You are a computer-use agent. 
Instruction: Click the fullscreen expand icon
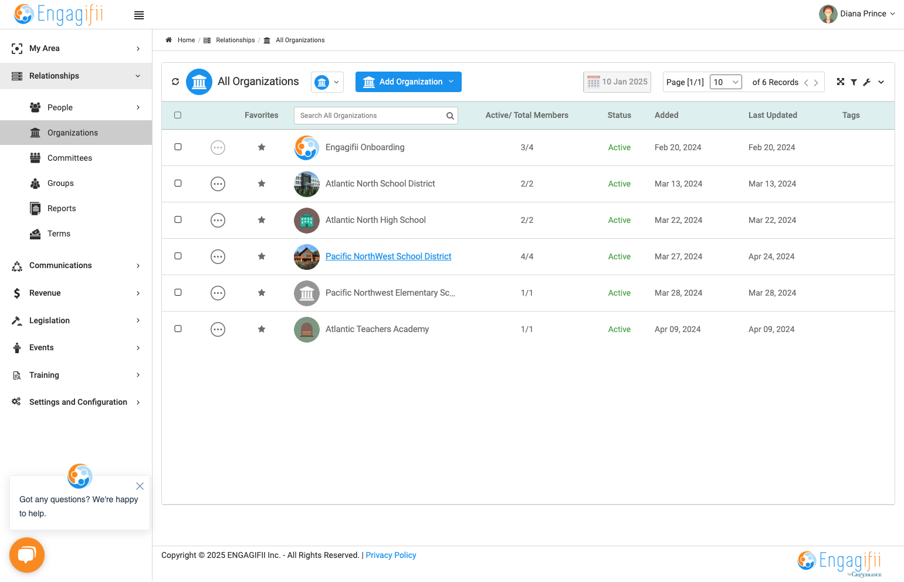841,82
